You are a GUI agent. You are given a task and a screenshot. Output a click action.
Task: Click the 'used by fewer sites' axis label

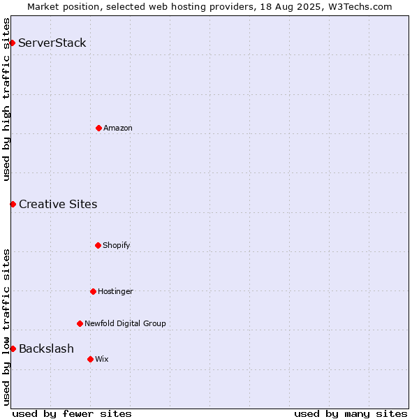72,414
